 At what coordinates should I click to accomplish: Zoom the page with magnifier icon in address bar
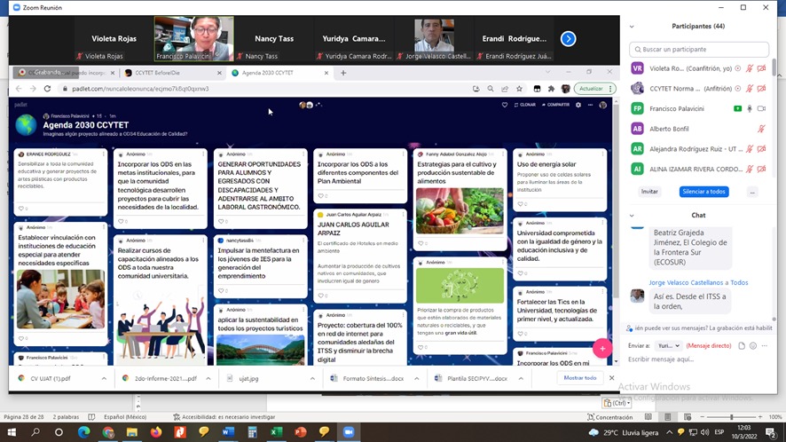tap(491, 89)
